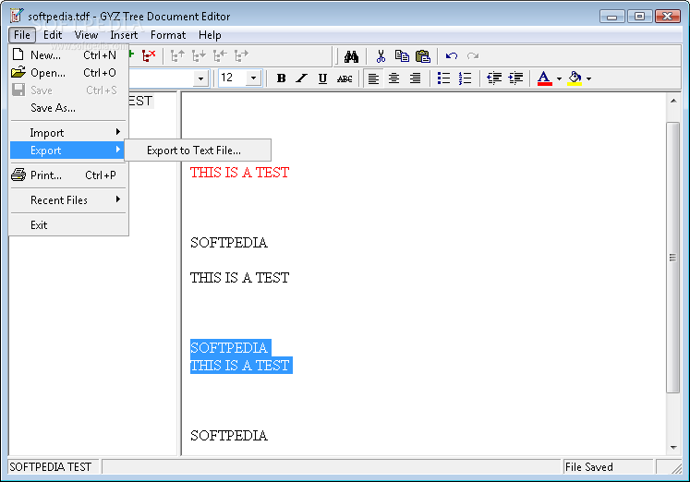The height and width of the screenshot is (482, 690).
Task: Click the delete node icon with red X
Action: (149, 55)
